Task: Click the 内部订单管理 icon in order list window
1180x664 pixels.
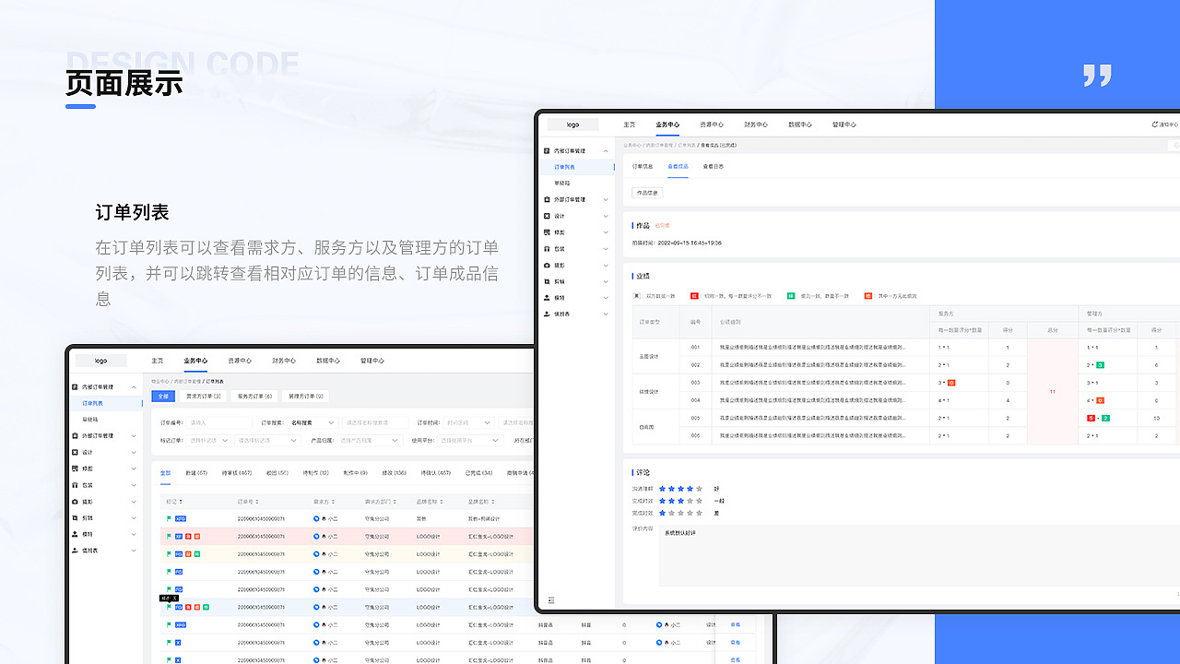Action: coord(75,387)
